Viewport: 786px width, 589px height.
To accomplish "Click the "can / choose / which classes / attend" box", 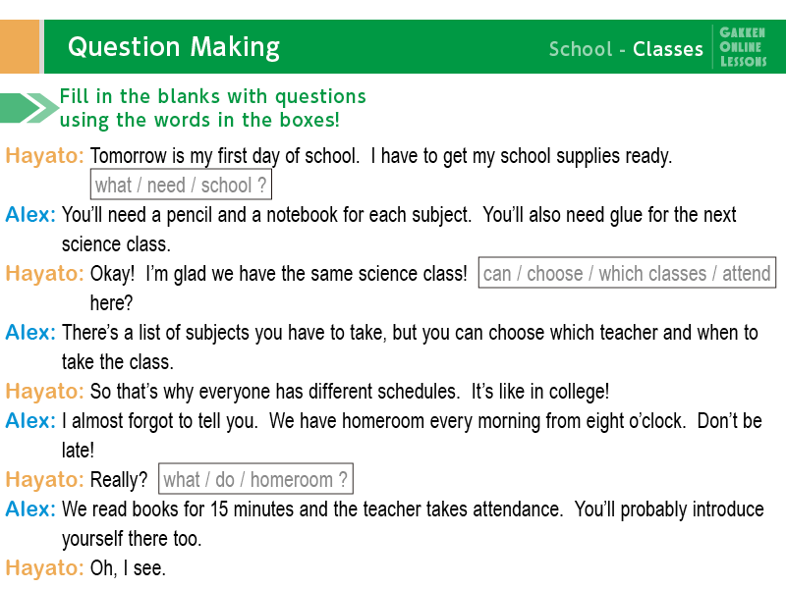I will (x=627, y=273).
